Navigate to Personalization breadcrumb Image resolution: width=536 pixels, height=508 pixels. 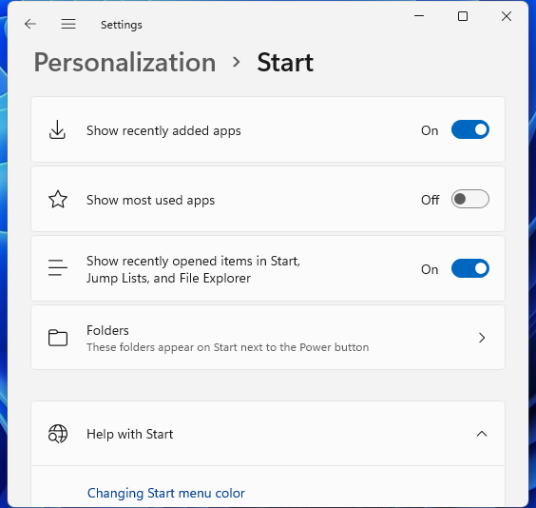pos(125,63)
